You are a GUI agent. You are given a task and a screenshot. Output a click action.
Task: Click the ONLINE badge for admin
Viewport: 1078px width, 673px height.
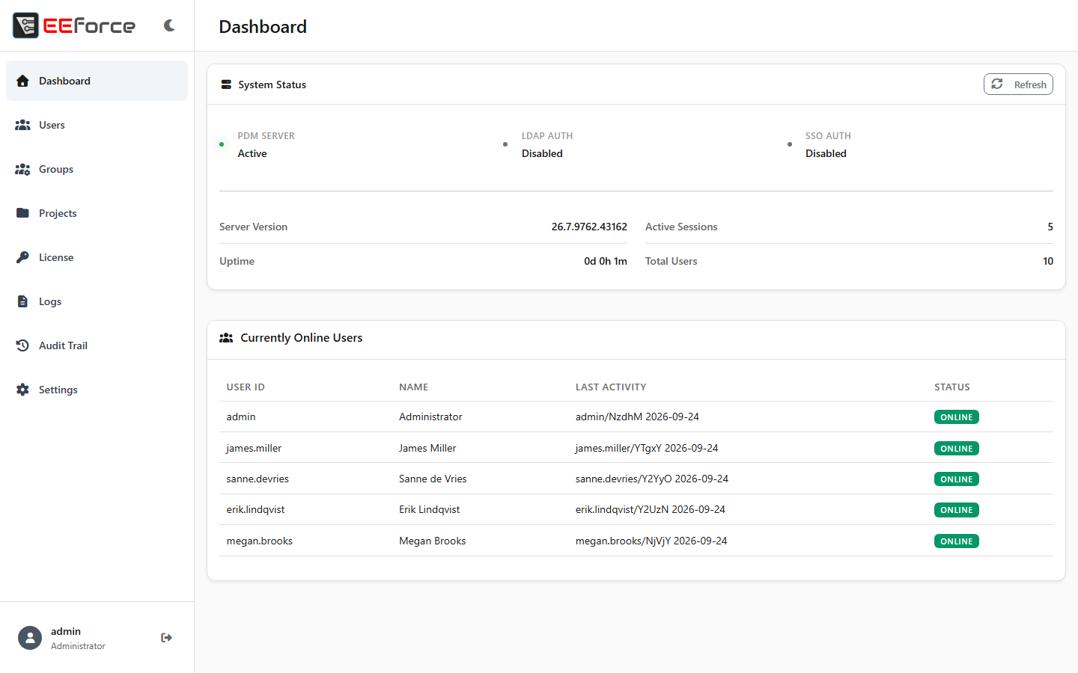[957, 417]
